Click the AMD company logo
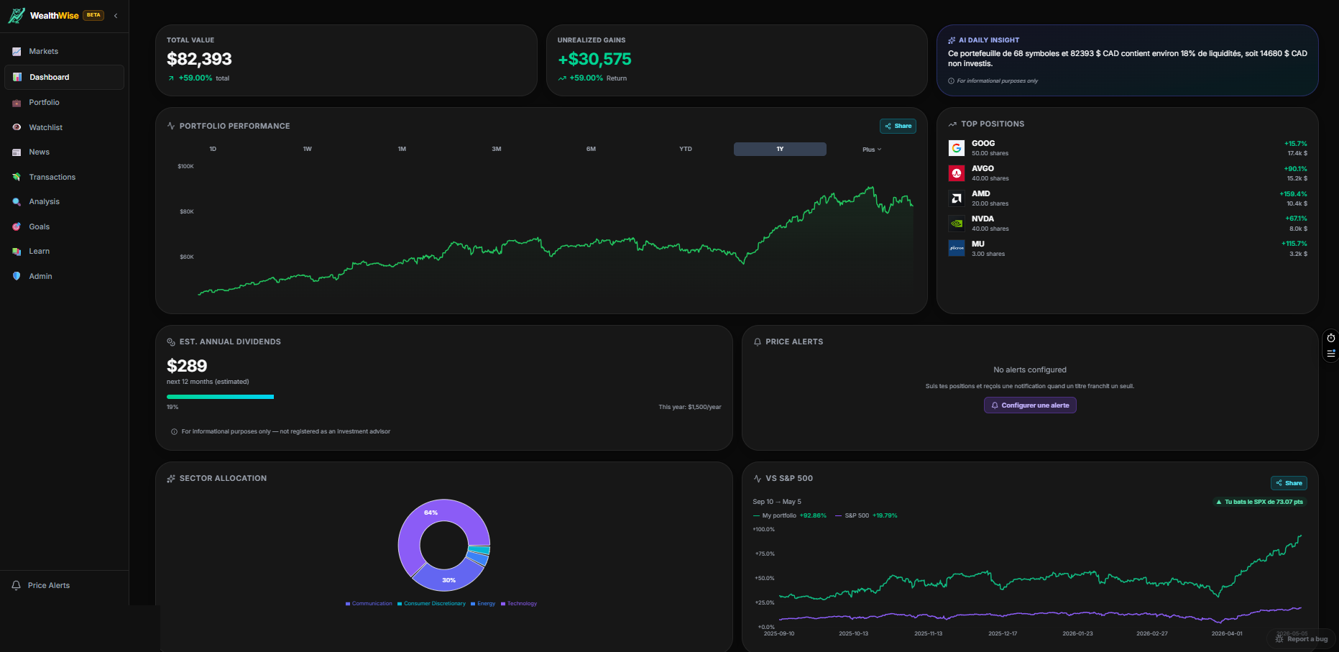The width and height of the screenshot is (1339, 652). point(957,198)
